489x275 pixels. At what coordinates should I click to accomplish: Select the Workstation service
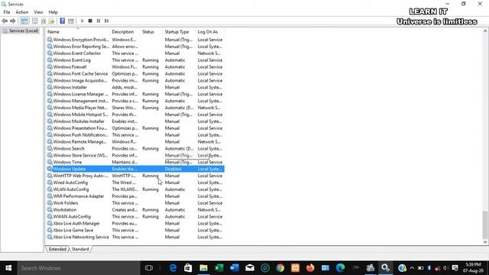pyautogui.click(x=135, y=210)
